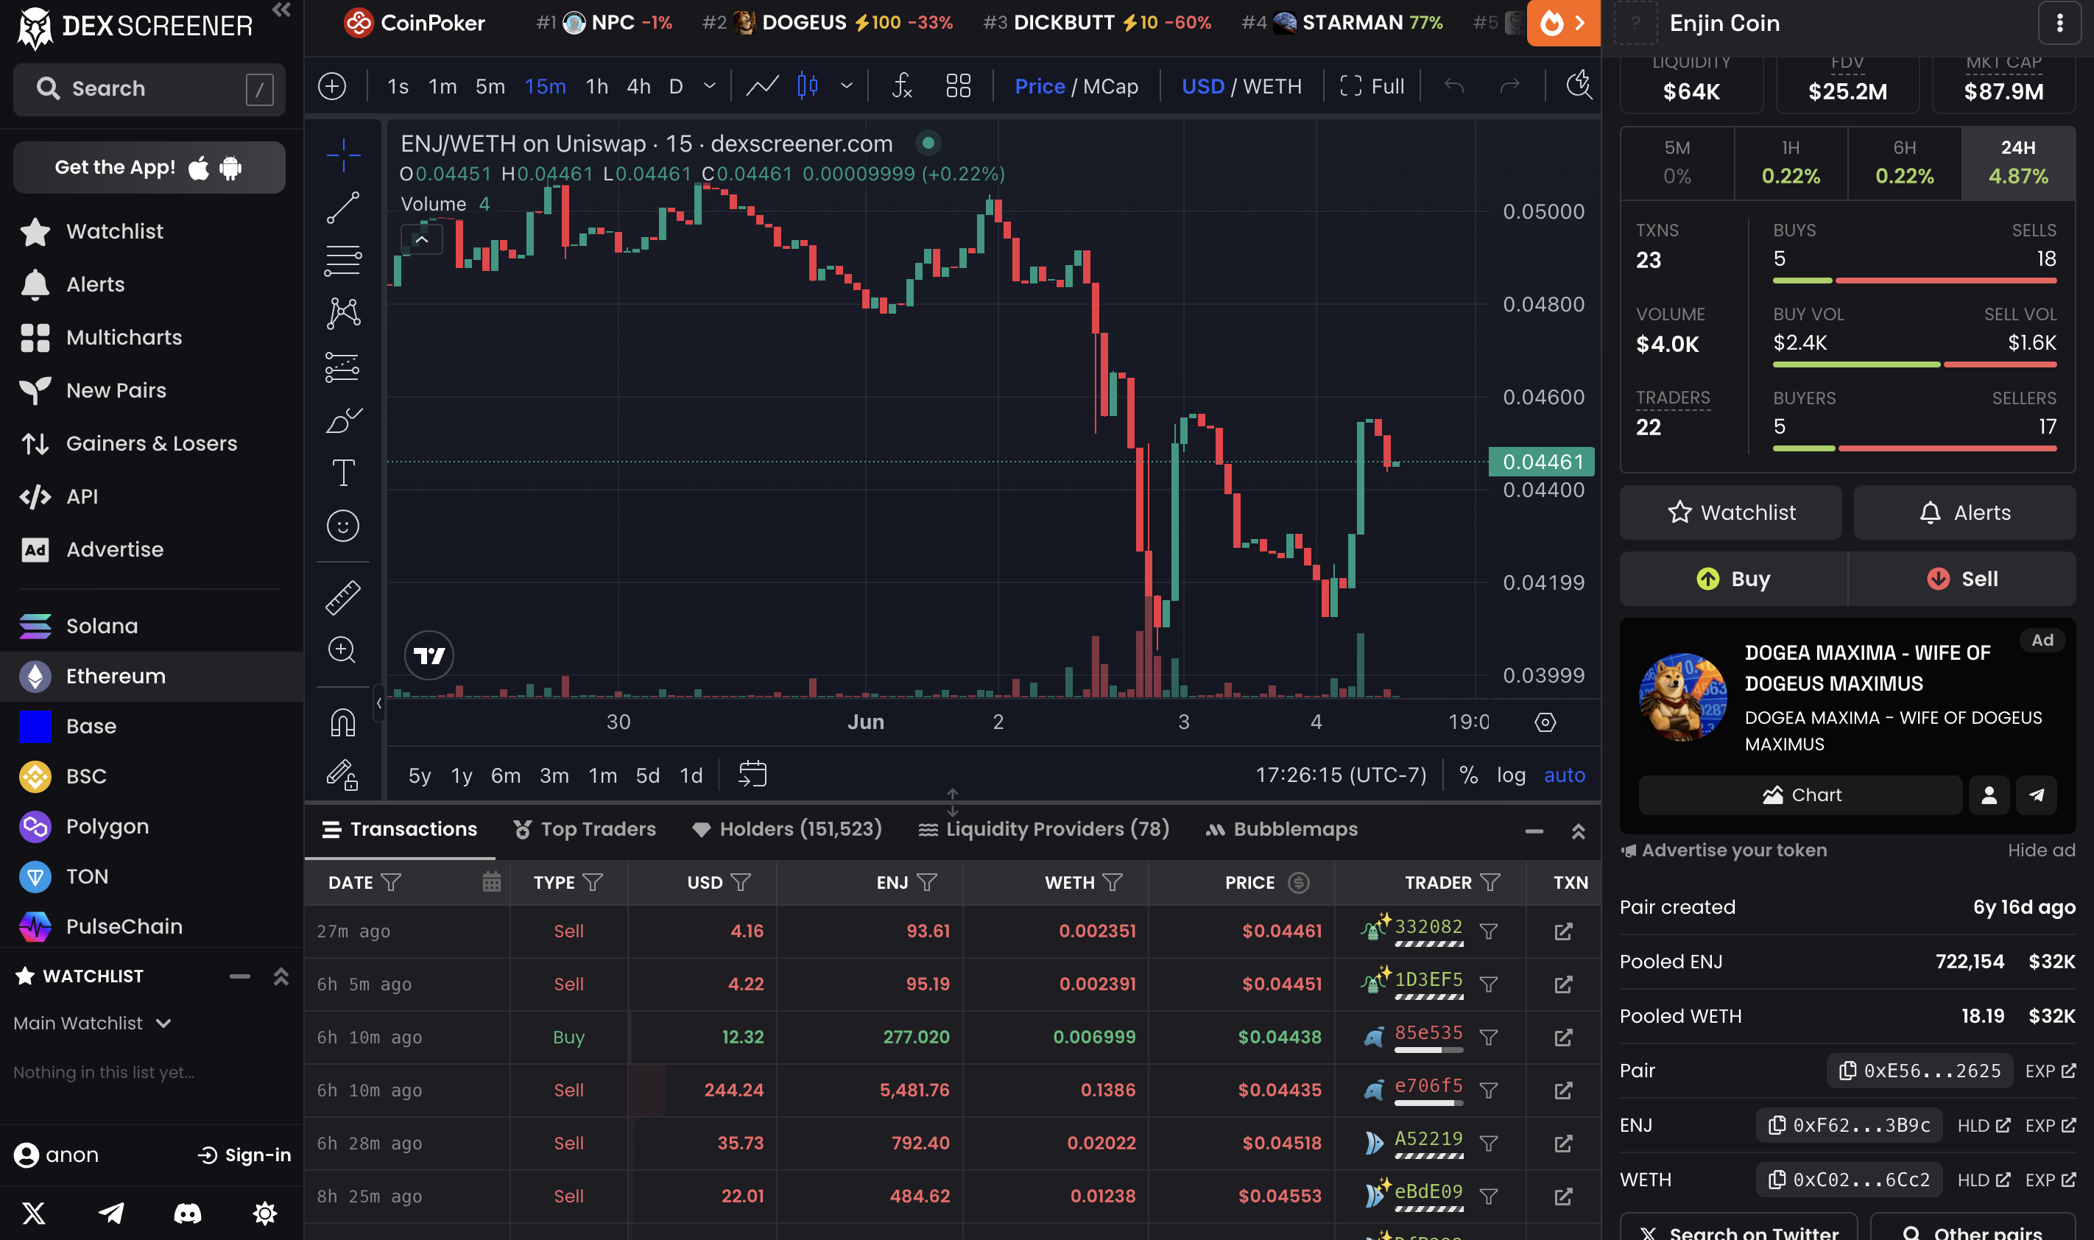Image resolution: width=2094 pixels, height=1240 pixels.
Task: Filter by trader 332082
Action: (1489, 931)
